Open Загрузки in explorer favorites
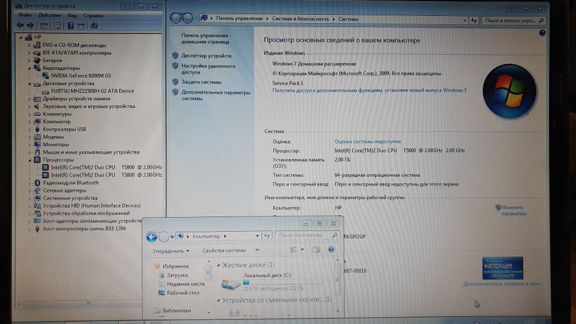 click(177, 275)
